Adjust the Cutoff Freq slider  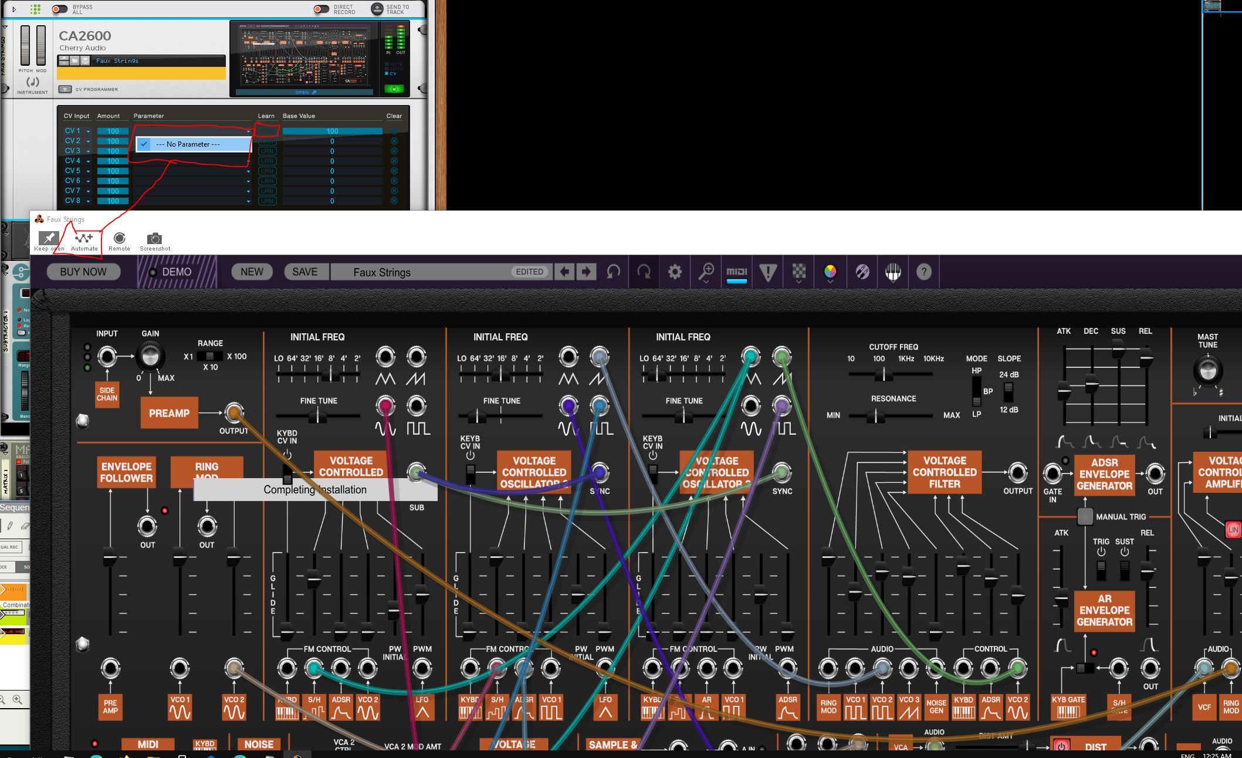[x=889, y=374]
